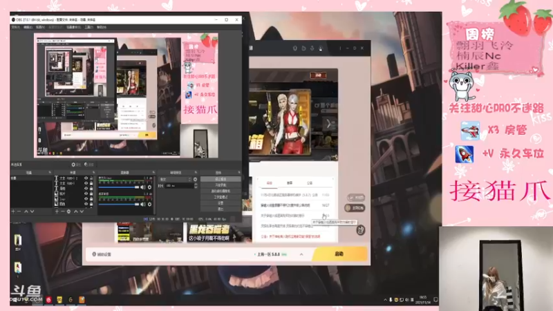Image resolution: width=553 pixels, height=311 pixels.
Task: Open orange app icon on Windows taskbar
Action: [x=82, y=300]
